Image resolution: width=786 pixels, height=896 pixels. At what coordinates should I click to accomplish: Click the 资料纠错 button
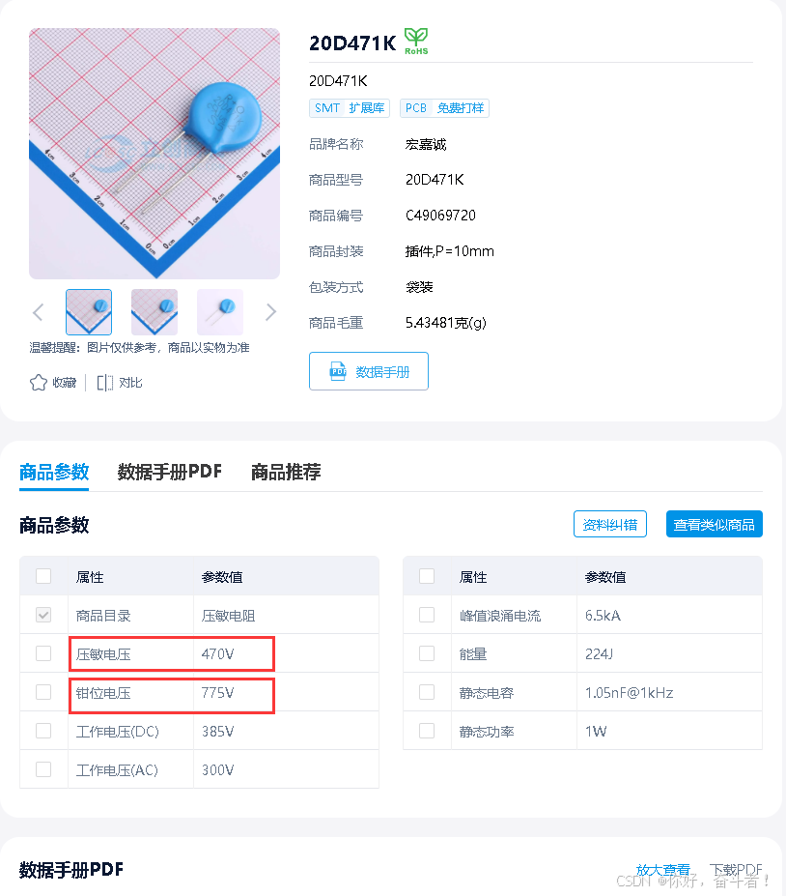pyautogui.click(x=610, y=524)
